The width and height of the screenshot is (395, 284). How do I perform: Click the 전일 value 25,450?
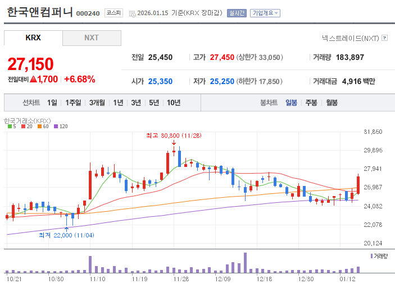tap(160, 58)
